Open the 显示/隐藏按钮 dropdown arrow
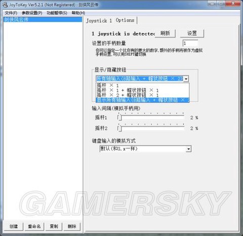The width and height of the screenshot is (243, 236). pyautogui.click(x=186, y=79)
